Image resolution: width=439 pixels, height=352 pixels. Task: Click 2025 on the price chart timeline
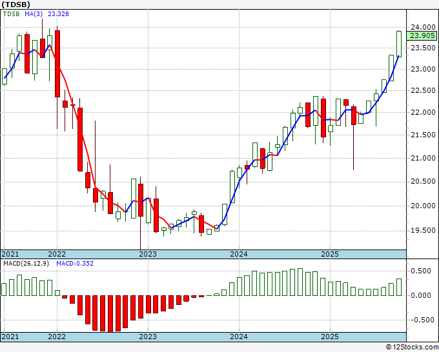330,254
